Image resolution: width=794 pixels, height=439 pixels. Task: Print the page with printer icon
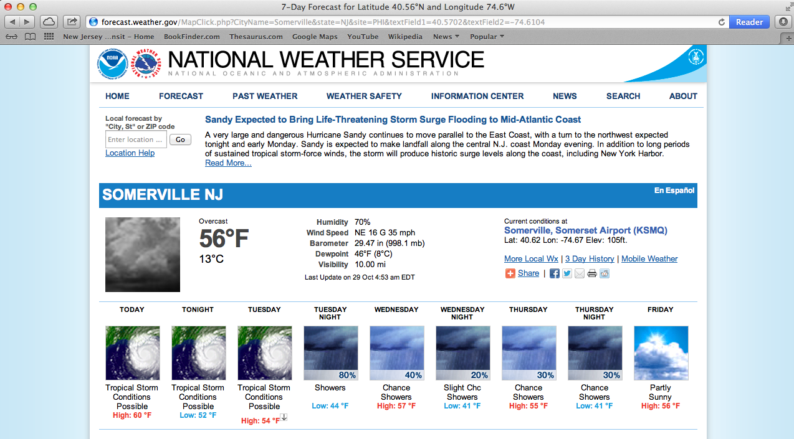click(592, 273)
